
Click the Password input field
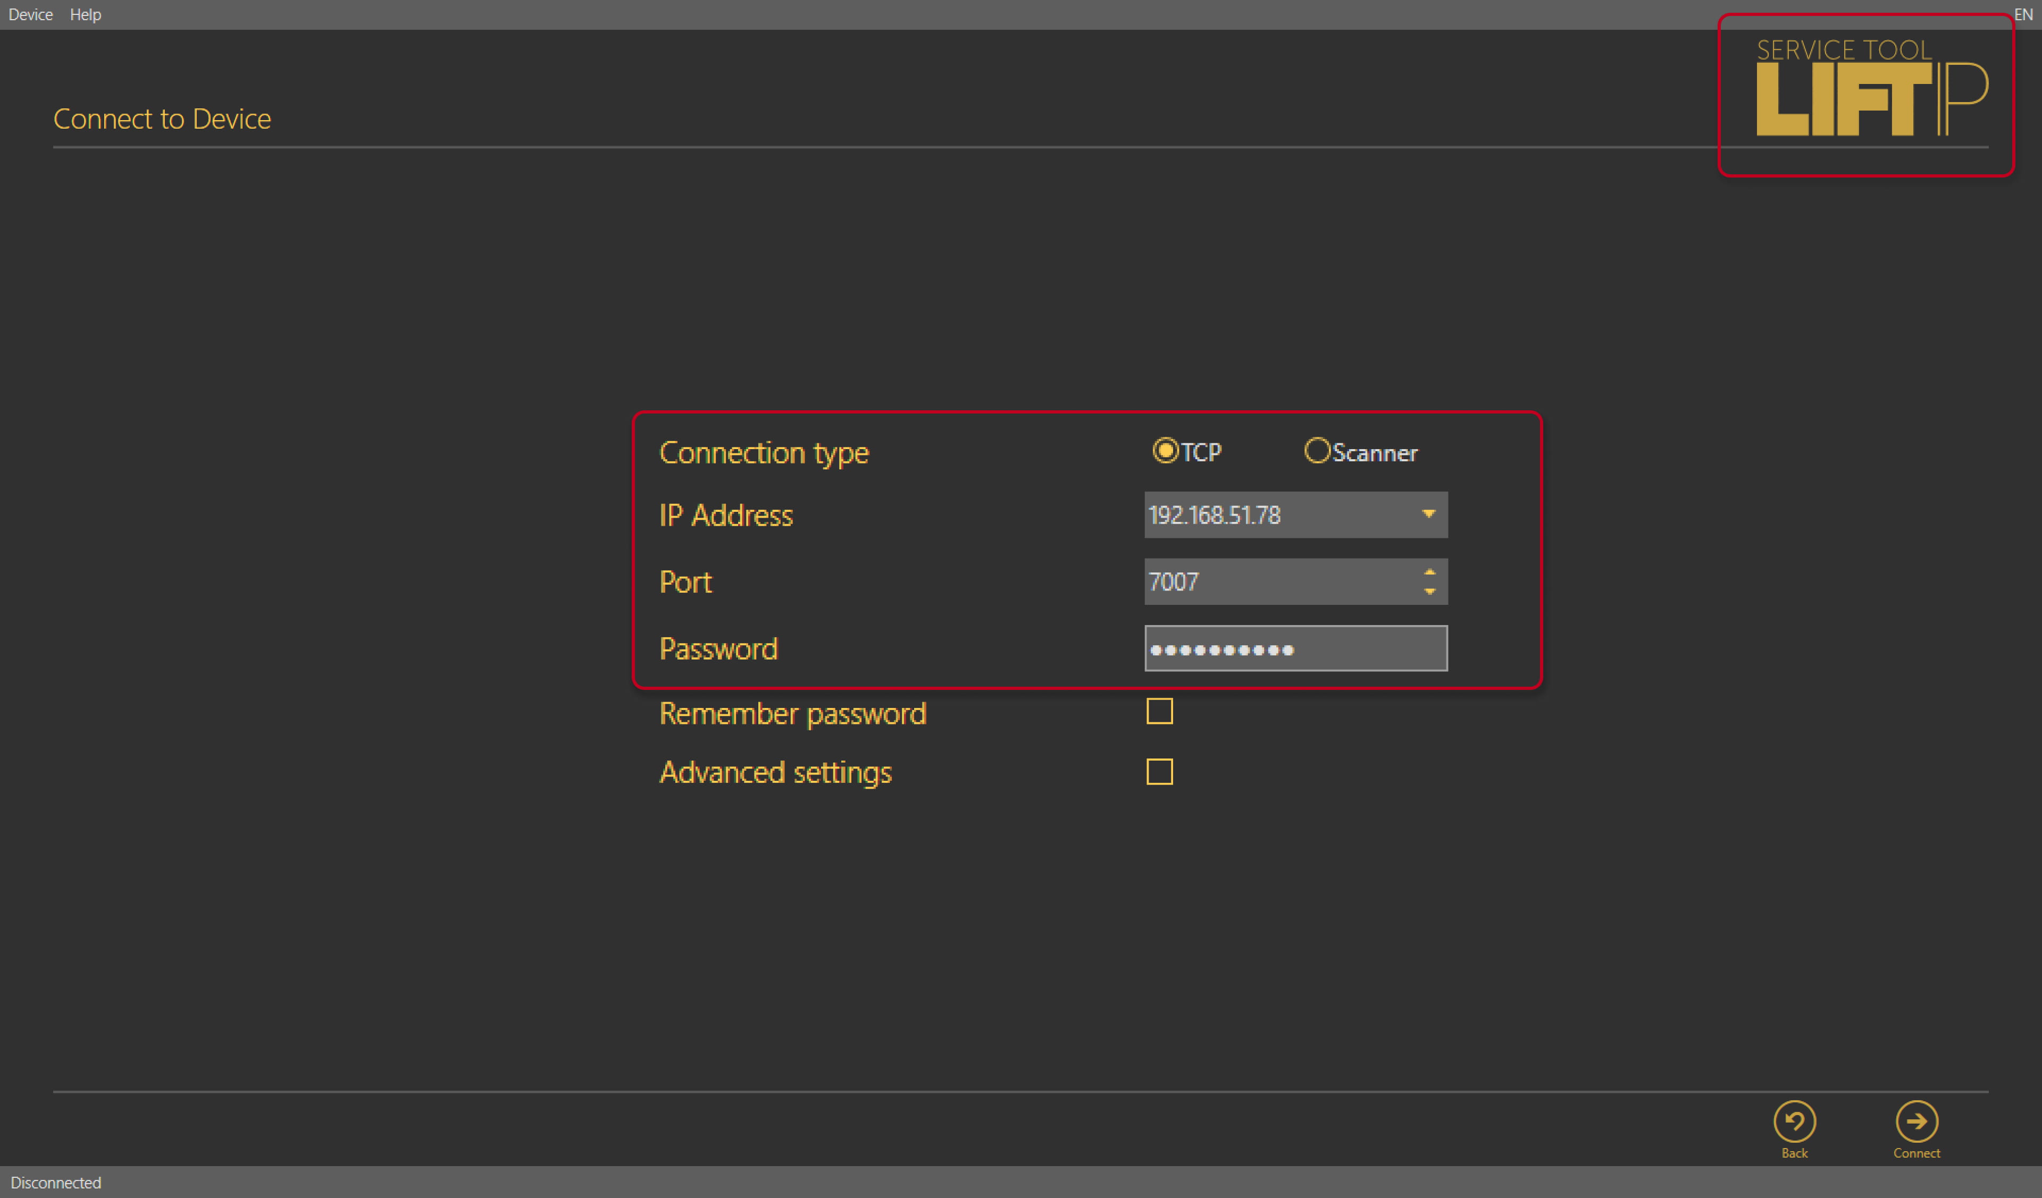(x=1296, y=648)
